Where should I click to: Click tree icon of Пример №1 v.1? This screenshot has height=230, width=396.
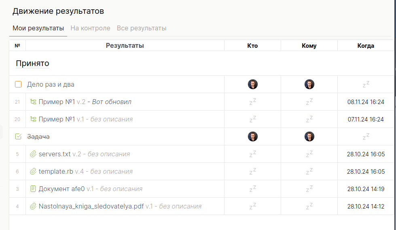click(x=33, y=119)
